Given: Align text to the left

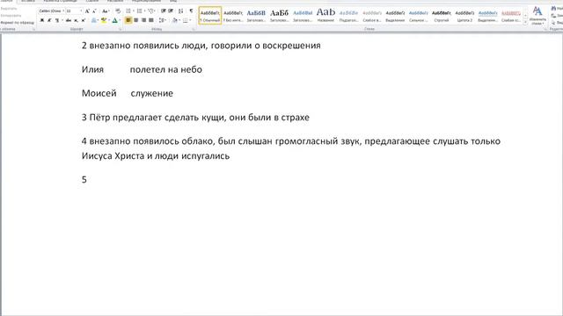Looking at the screenshot, I should tap(128, 20).
